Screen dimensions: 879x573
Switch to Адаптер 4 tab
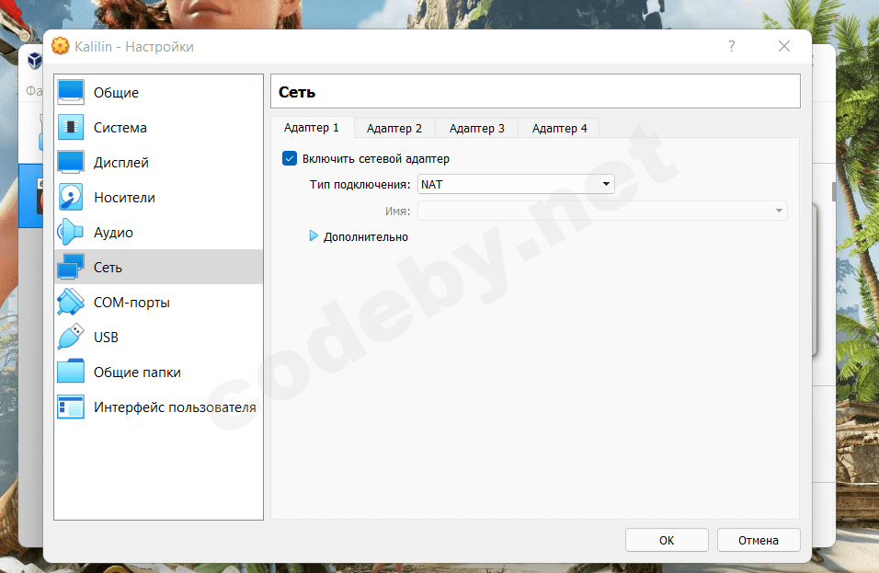(x=559, y=129)
